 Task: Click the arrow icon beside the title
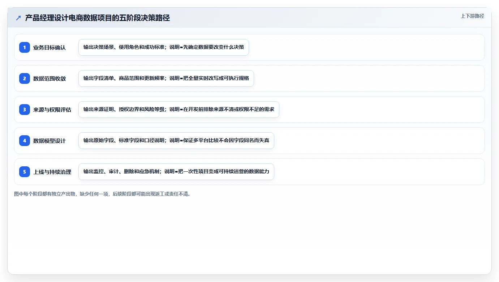(x=18, y=18)
